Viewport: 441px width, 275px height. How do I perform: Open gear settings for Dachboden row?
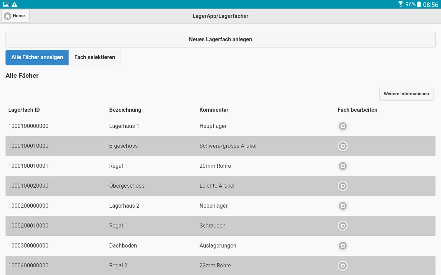tap(342, 246)
